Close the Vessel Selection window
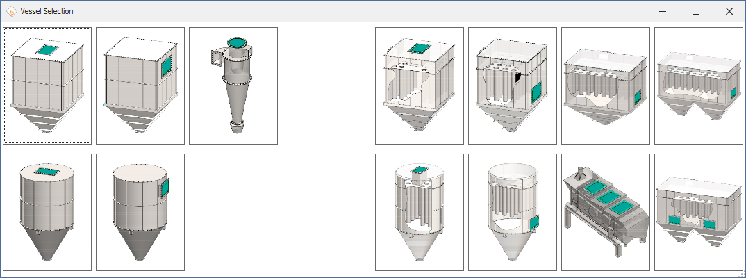This screenshot has width=746, height=278. click(x=729, y=11)
